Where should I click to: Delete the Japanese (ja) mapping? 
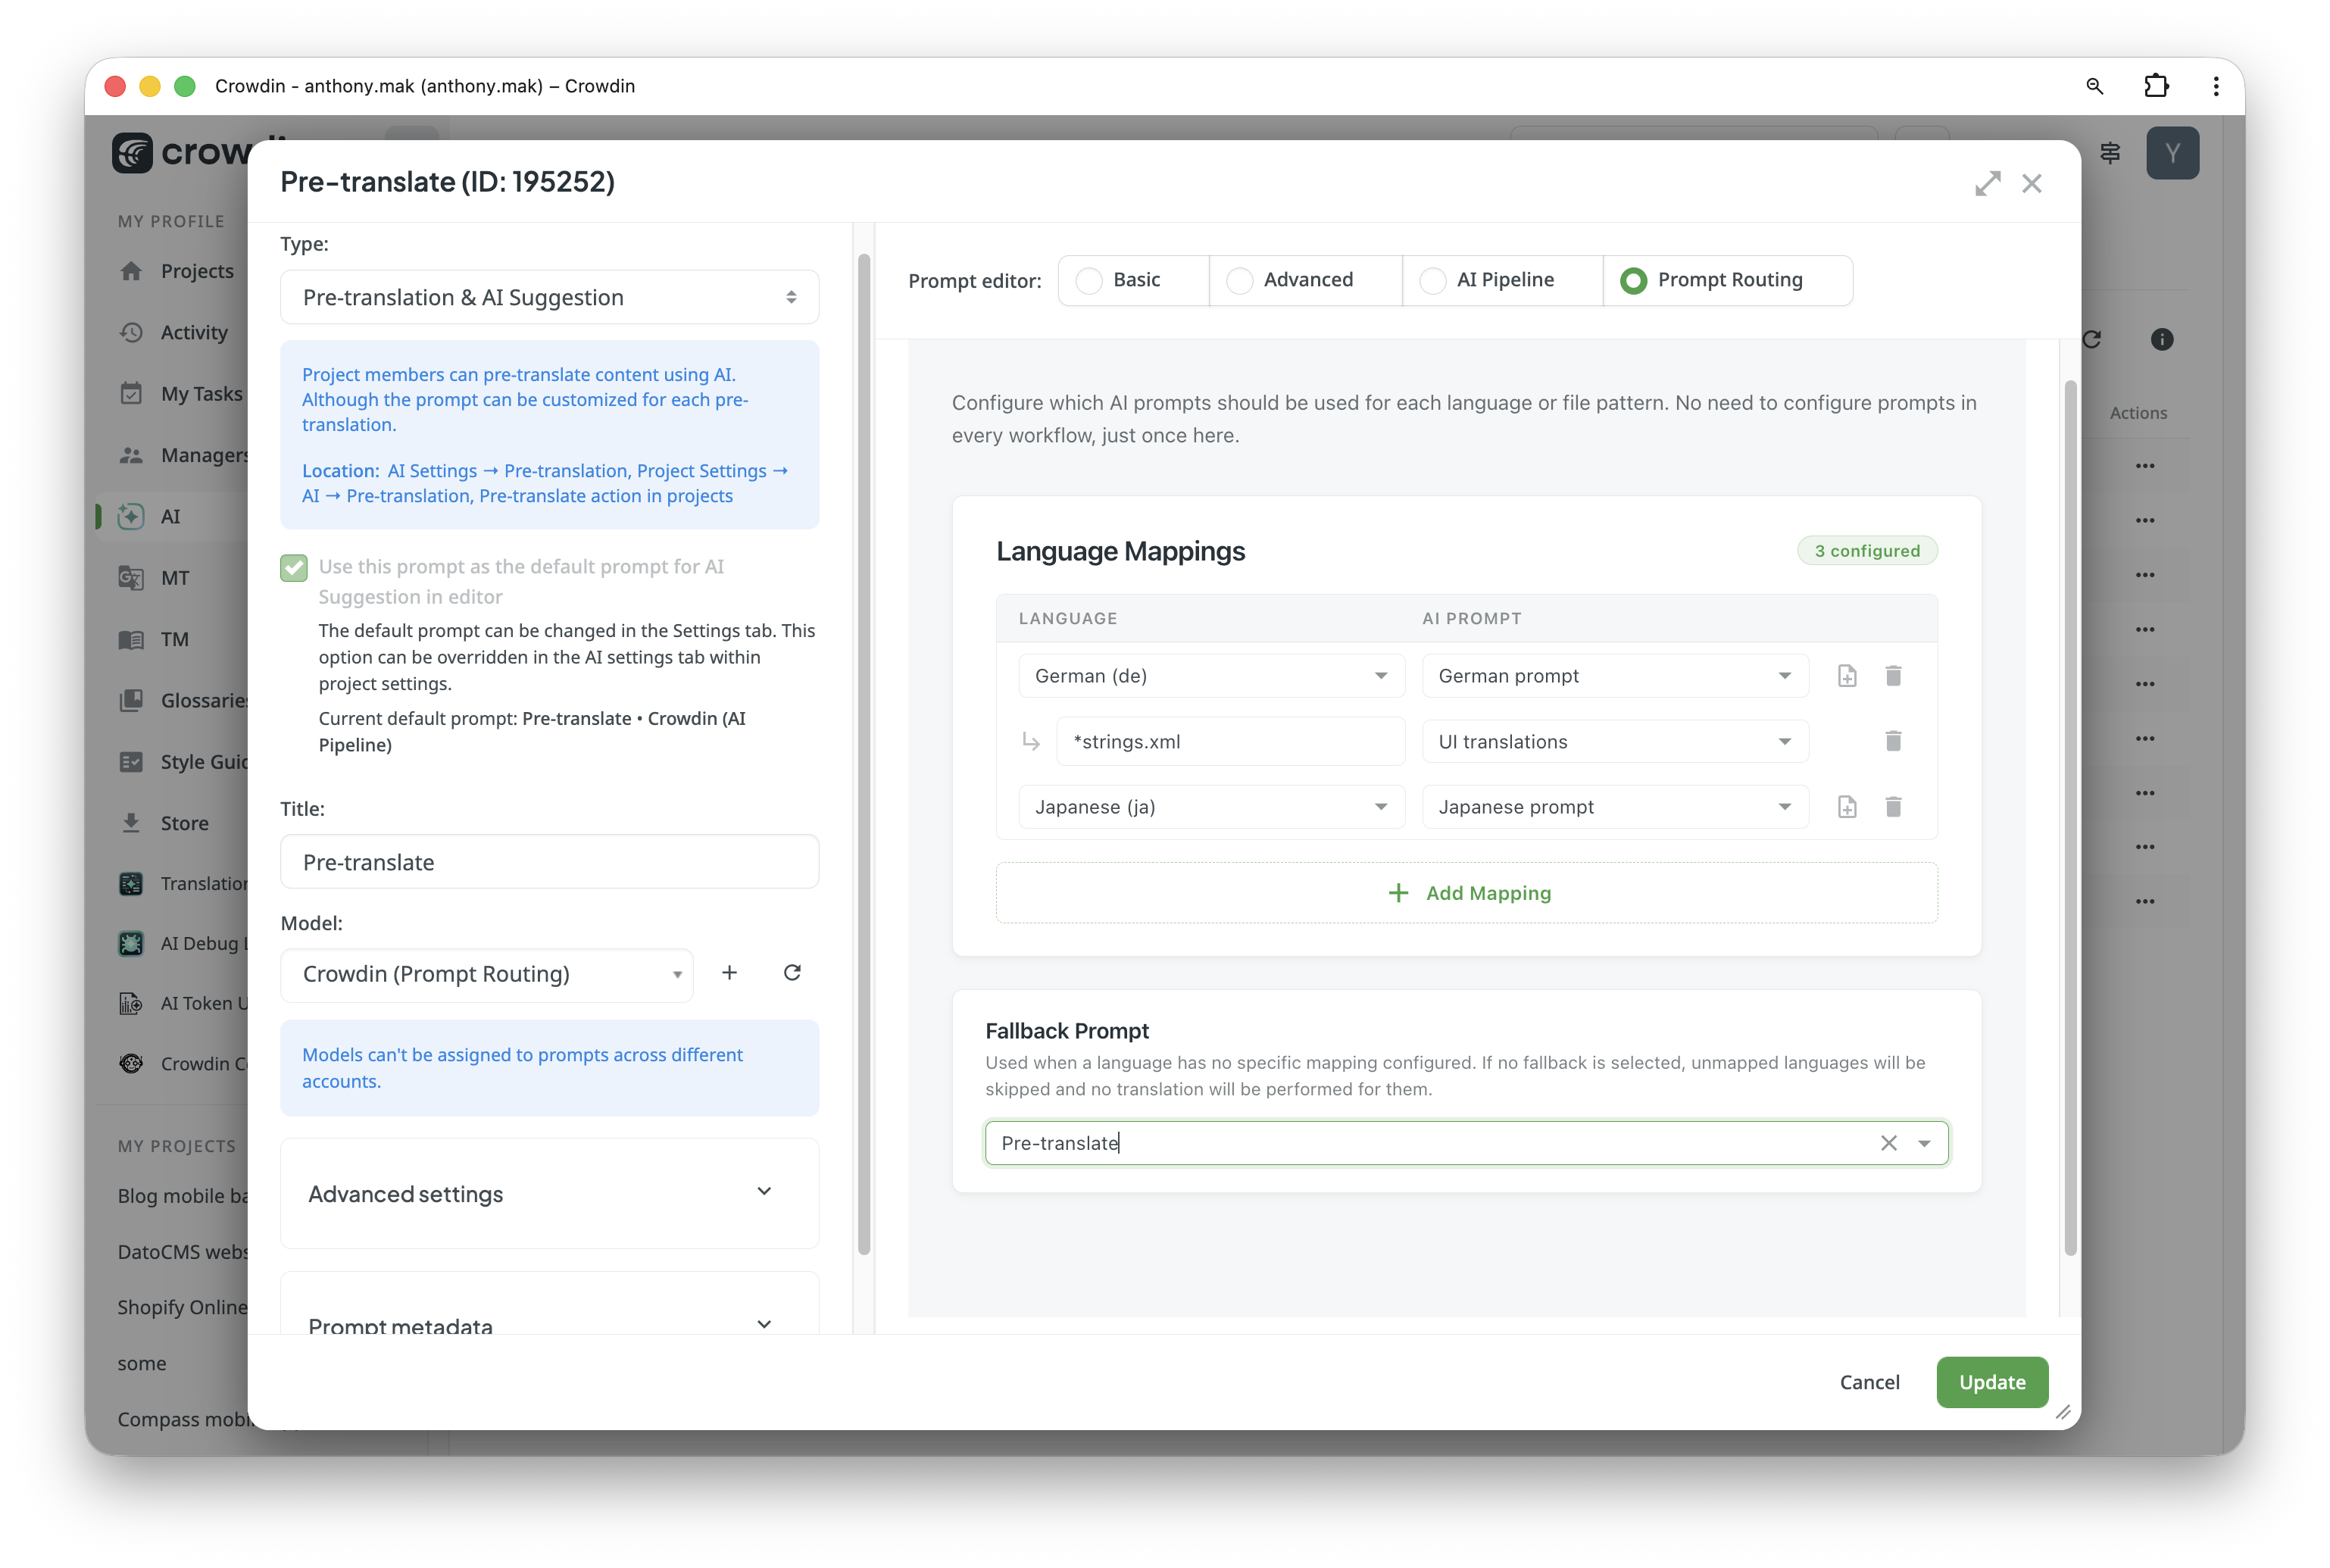tap(1892, 807)
